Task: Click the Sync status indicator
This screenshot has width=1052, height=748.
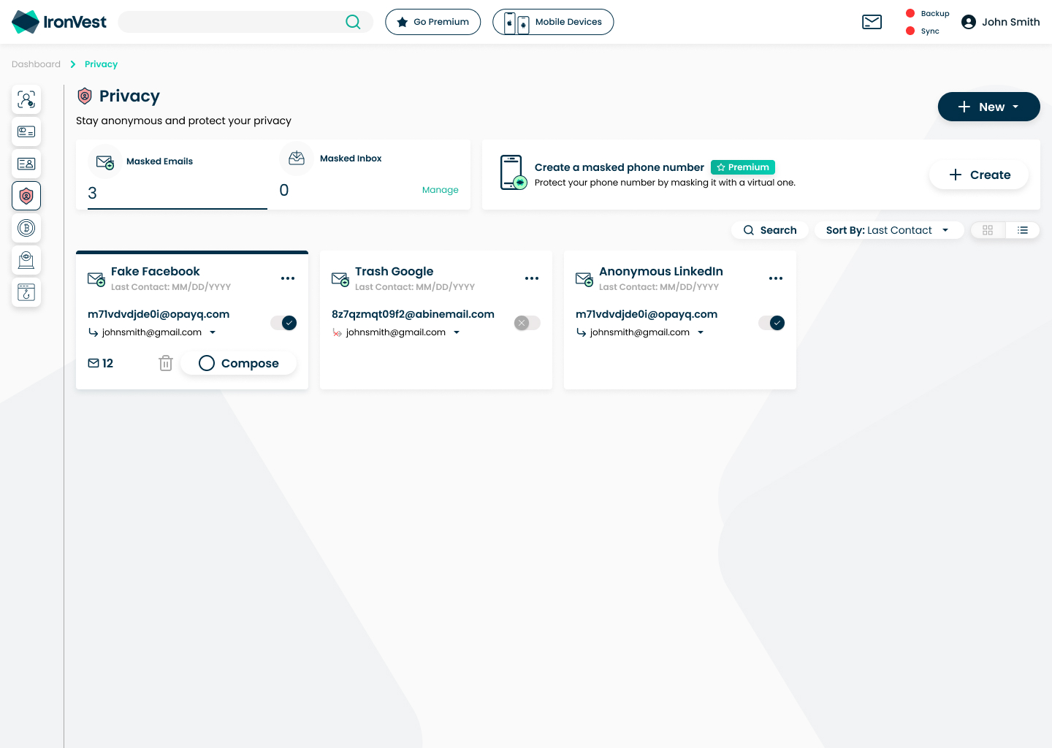Action: tap(923, 31)
